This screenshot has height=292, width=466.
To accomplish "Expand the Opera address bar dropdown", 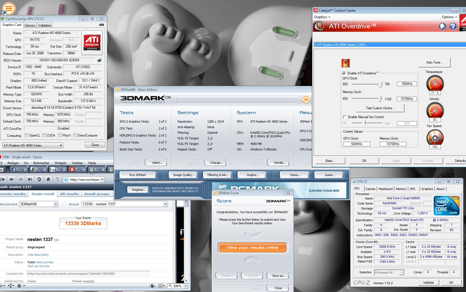I will 102,180.
